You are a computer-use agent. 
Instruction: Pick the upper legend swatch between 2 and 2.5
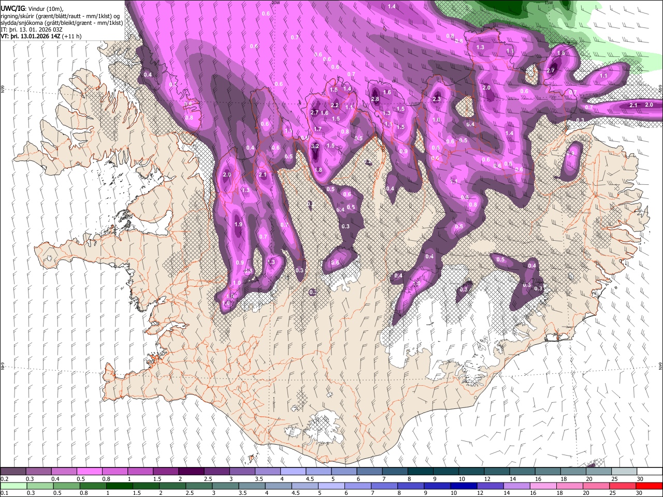click(x=192, y=471)
